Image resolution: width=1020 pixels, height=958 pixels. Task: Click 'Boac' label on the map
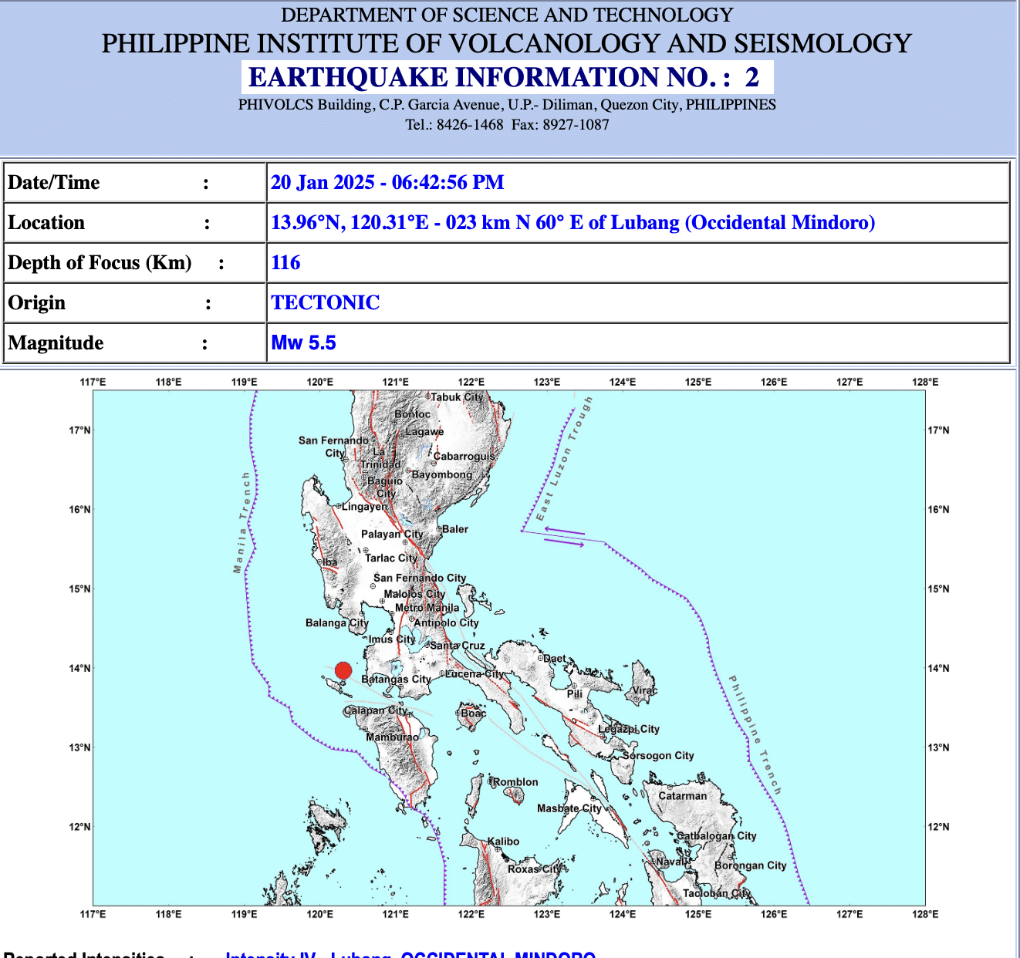pyautogui.click(x=474, y=713)
